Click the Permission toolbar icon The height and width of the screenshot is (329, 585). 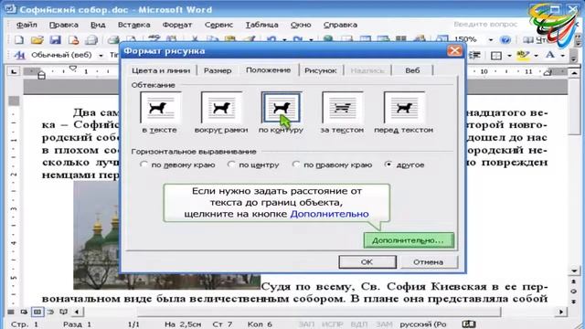[73, 39]
